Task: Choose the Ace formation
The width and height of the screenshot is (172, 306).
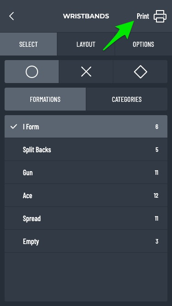Action: (86, 195)
